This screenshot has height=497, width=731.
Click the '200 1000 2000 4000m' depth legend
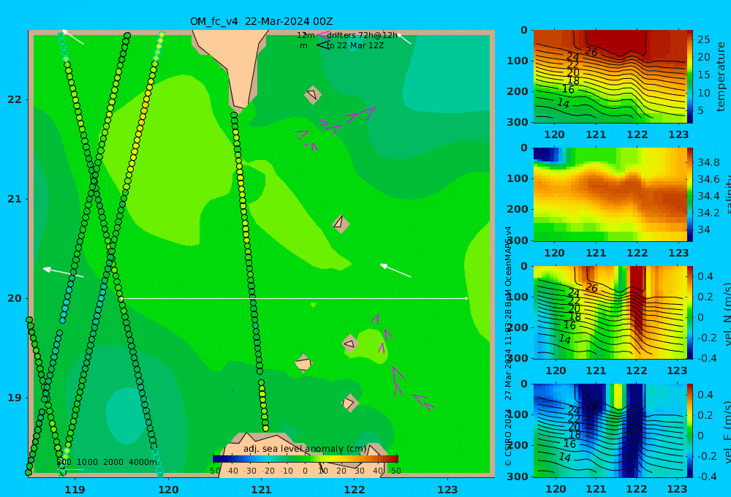point(107,462)
